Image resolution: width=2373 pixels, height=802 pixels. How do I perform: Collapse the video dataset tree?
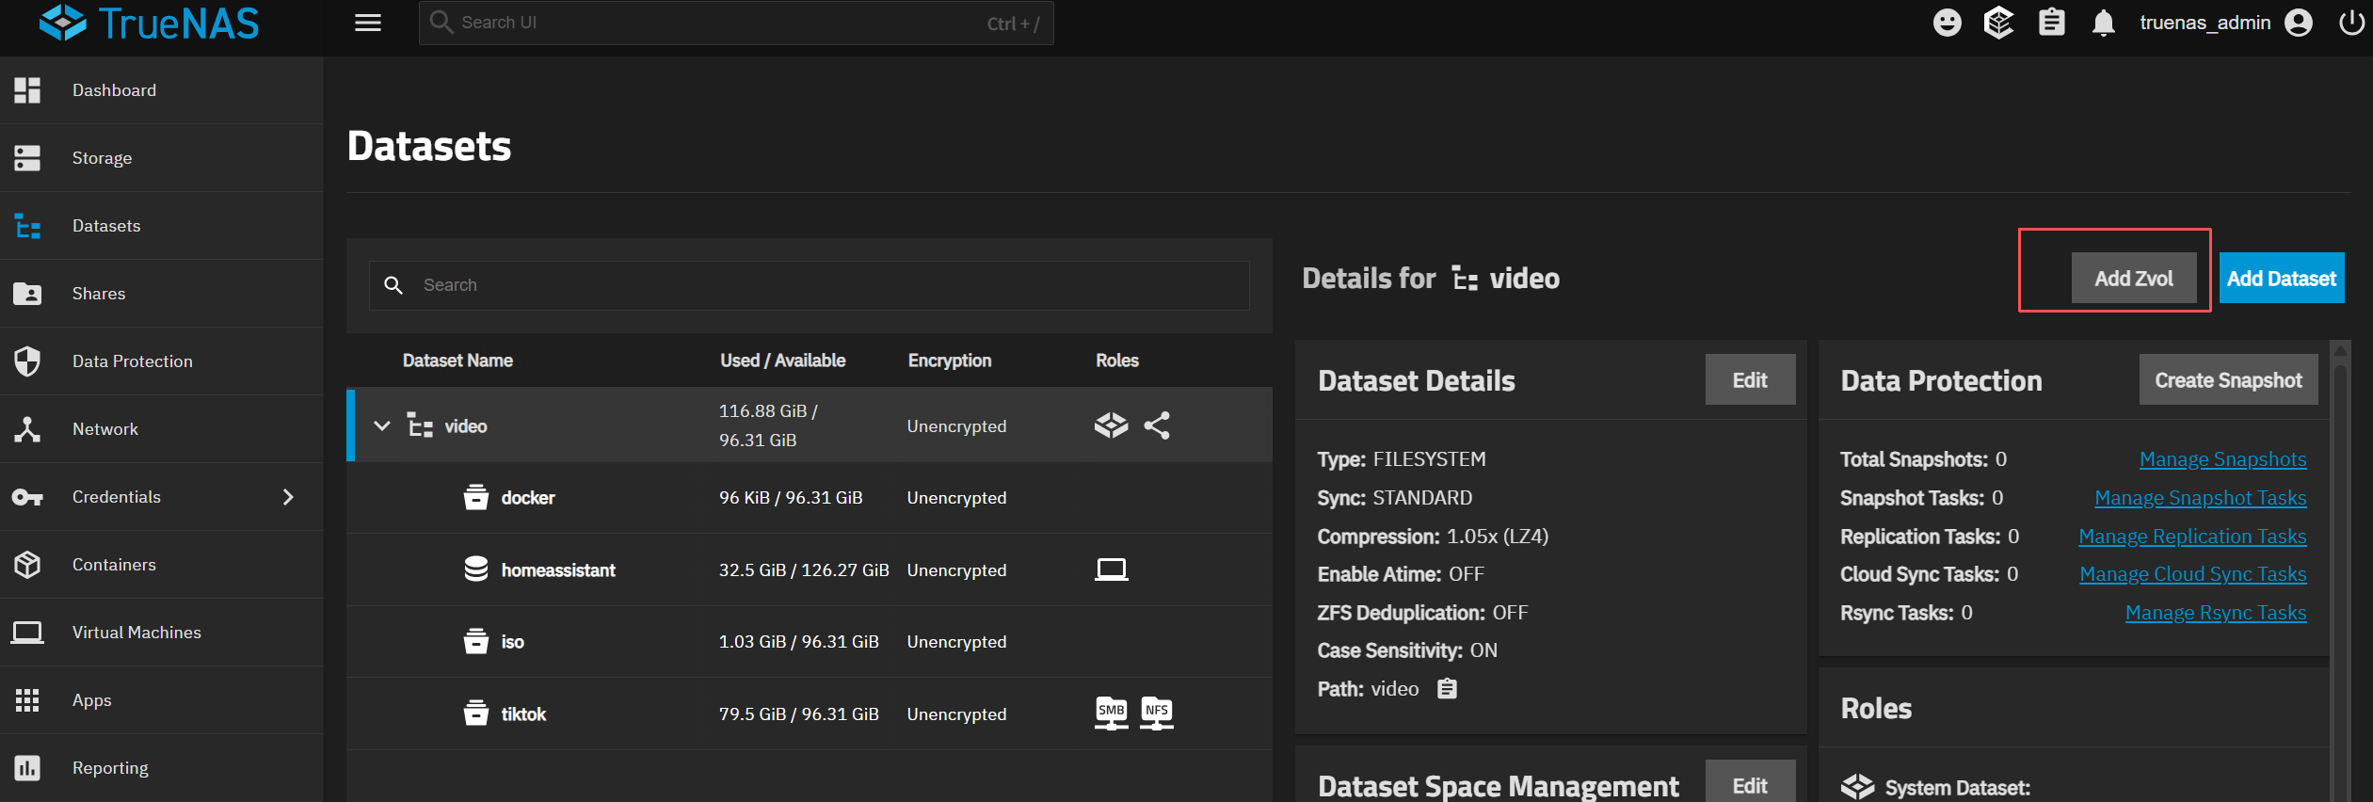(382, 425)
